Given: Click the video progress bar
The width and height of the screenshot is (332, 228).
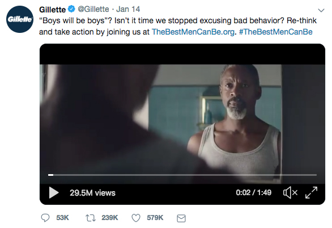Looking at the screenshot, I should (x=182, y=175).
